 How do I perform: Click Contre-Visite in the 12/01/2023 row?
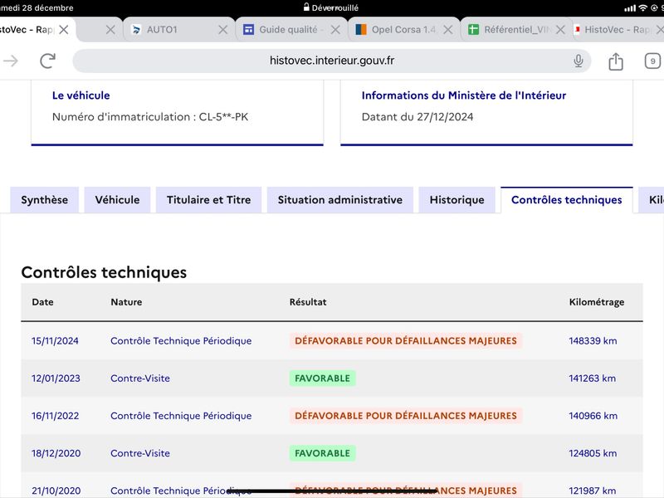(140, 378)
